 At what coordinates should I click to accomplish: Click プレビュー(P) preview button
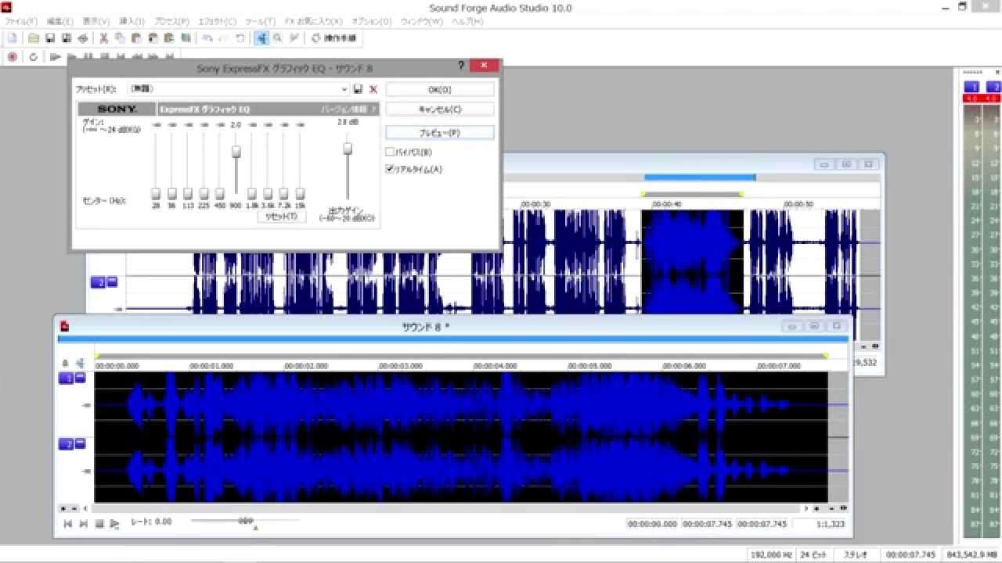pyautogui.click(x=440, y=133)
